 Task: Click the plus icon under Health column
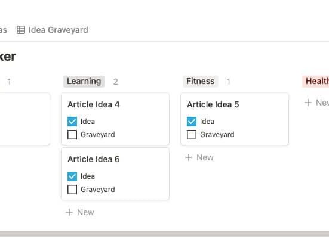coord(308,103)
